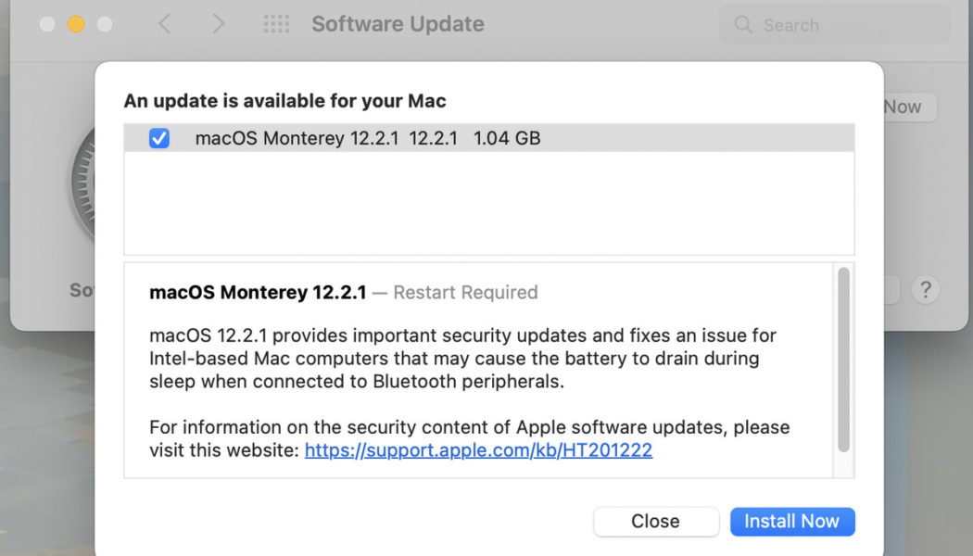Click the partially visible Now button behind the dialog
Screen dimensions: 973x556
pos(901,107)
